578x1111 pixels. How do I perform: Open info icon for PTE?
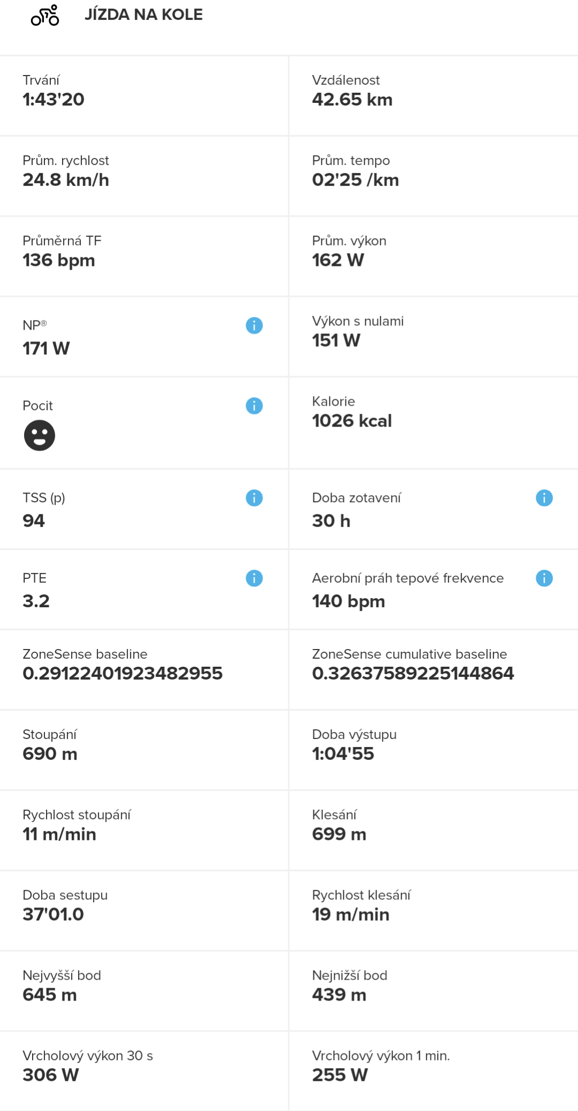coord(254,578)
